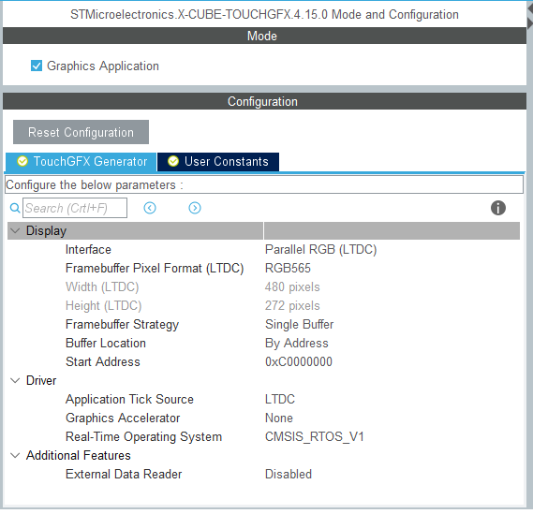This screenshot has width=533, height=514.
Task: Click the Display section header text
Action: [x=46, y=230]
